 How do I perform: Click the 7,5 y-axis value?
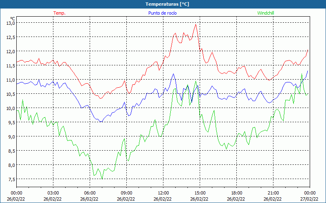click(12, 179)
